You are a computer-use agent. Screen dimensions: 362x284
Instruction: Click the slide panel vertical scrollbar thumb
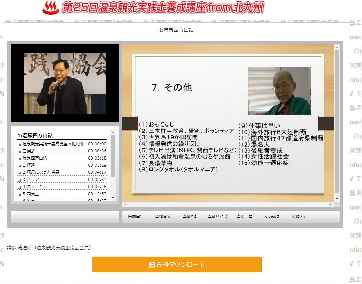pyautogui.click(x=337, y=121)
